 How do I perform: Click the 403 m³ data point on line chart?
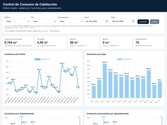49,78
